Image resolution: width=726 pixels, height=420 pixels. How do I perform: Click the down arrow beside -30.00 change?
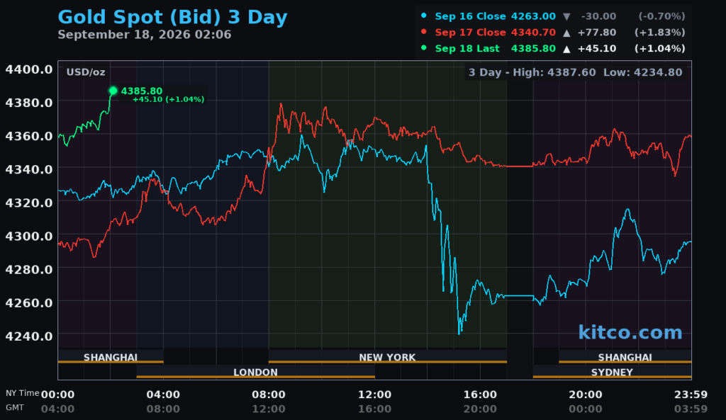pyautogui.click(x=566, y=17)
